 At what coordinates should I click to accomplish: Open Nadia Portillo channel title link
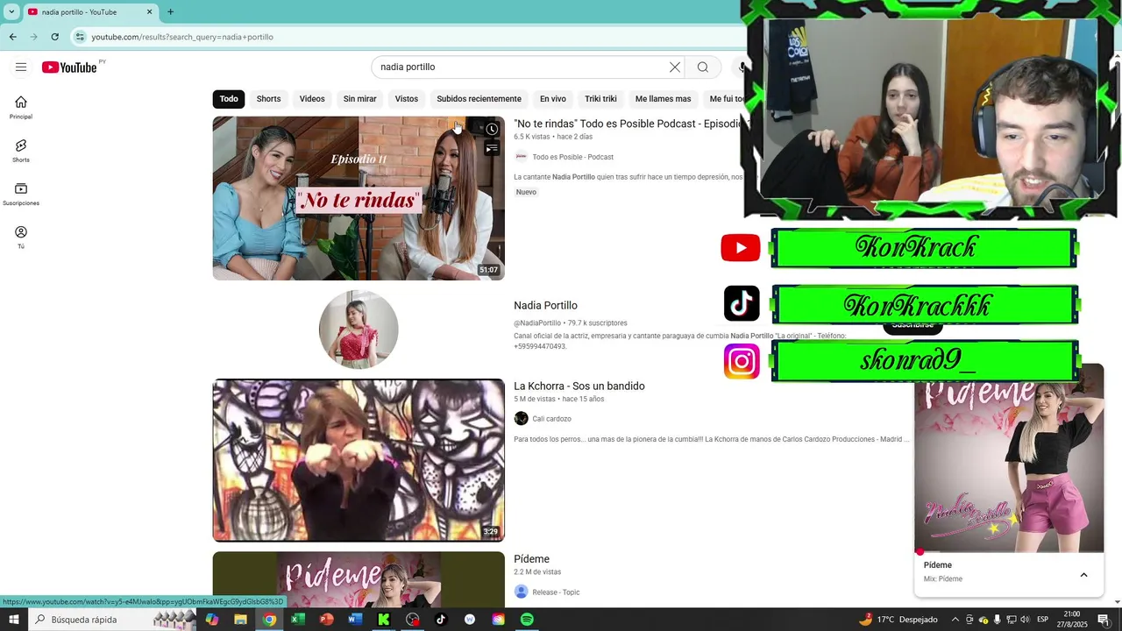(x=545, y=306)
